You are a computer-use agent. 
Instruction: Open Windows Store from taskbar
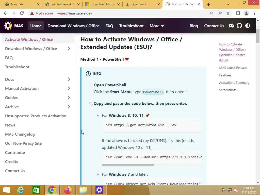pyautogui.click(x=36, y=190)
